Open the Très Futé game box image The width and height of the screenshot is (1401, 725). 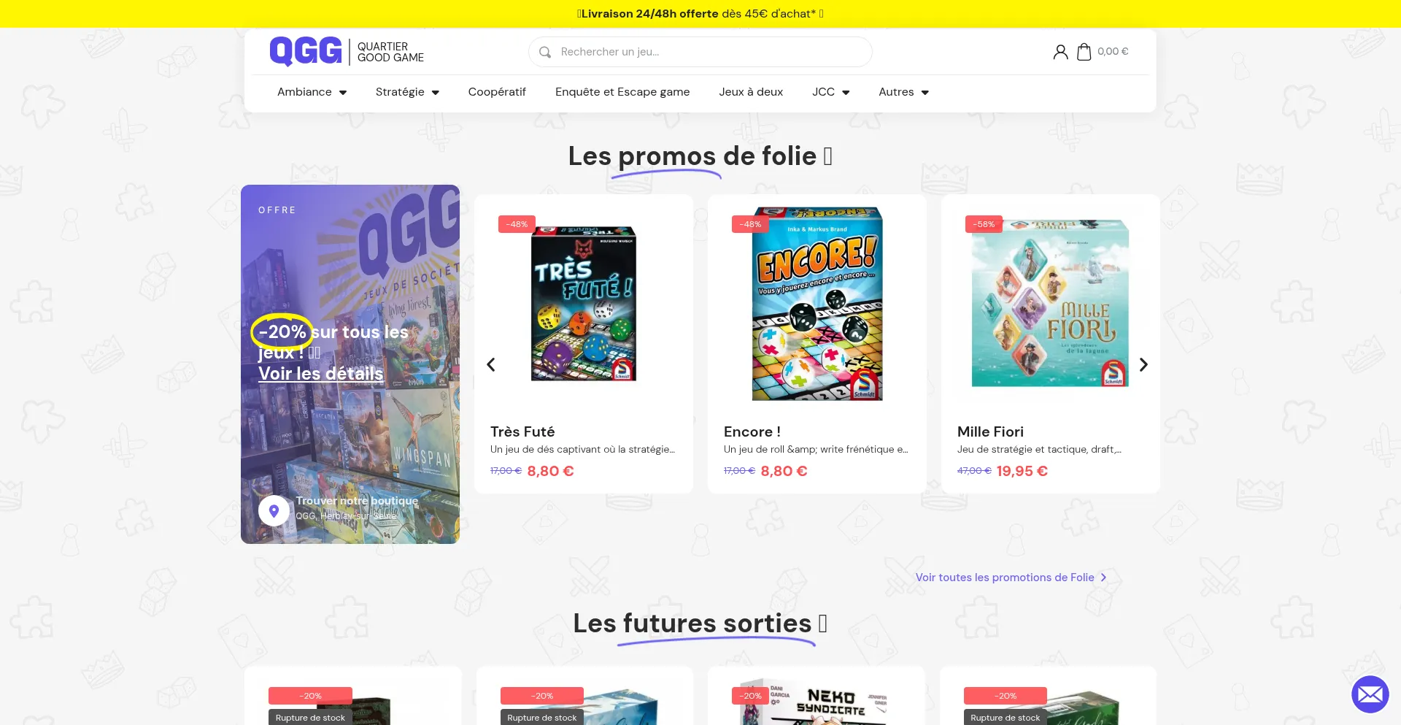[x=584, y=303]
